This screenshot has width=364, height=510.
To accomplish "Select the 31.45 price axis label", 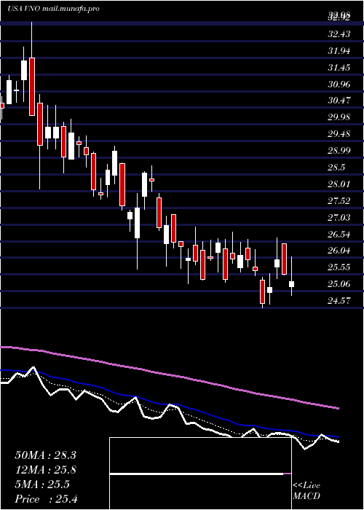I will coord(339,68).
